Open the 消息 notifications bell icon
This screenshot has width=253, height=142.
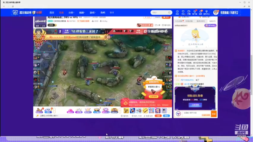pyautogui.click(x=201, y=12)
